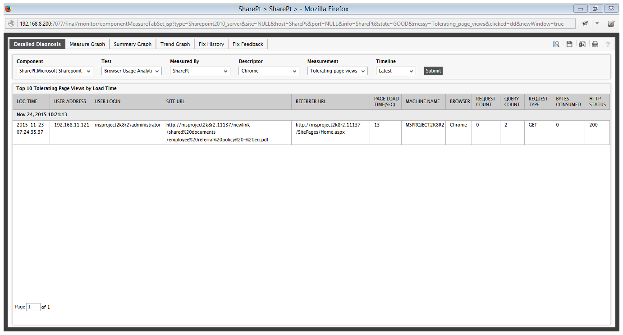Click the Firefox logo in the title bar
This screenshot has width=623, height=335.
tap(8, 9)
